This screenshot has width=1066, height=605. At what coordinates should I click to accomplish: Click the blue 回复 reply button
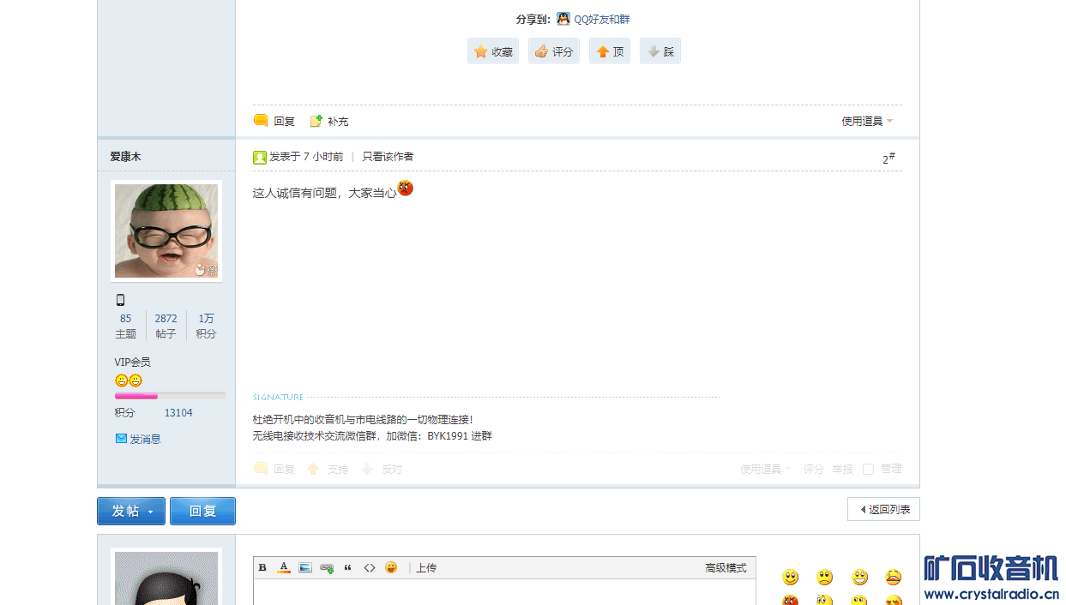pos(202,511)
